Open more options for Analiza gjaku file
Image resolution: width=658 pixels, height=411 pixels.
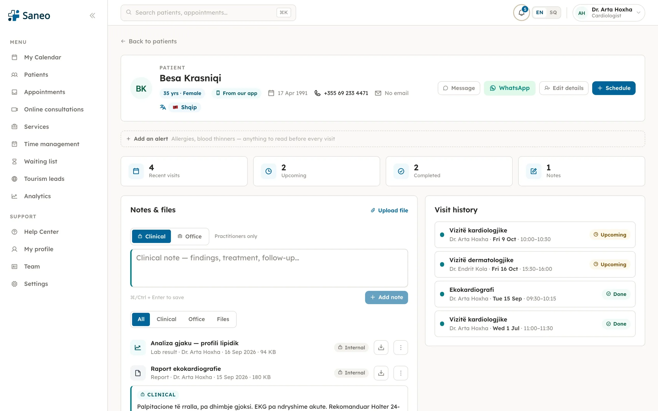click(x=400, y=347)
